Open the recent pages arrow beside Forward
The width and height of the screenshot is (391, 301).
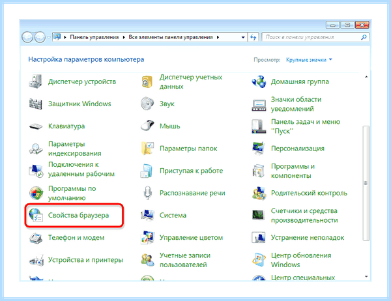49,37
